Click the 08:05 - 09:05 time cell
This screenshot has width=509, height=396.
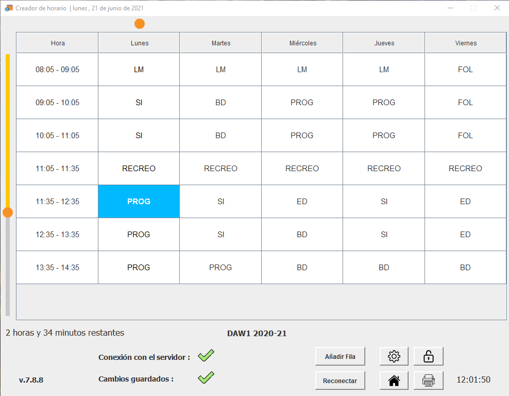[x=57, y=70]
